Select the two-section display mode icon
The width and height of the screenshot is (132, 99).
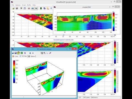click(x=32, y=9)
